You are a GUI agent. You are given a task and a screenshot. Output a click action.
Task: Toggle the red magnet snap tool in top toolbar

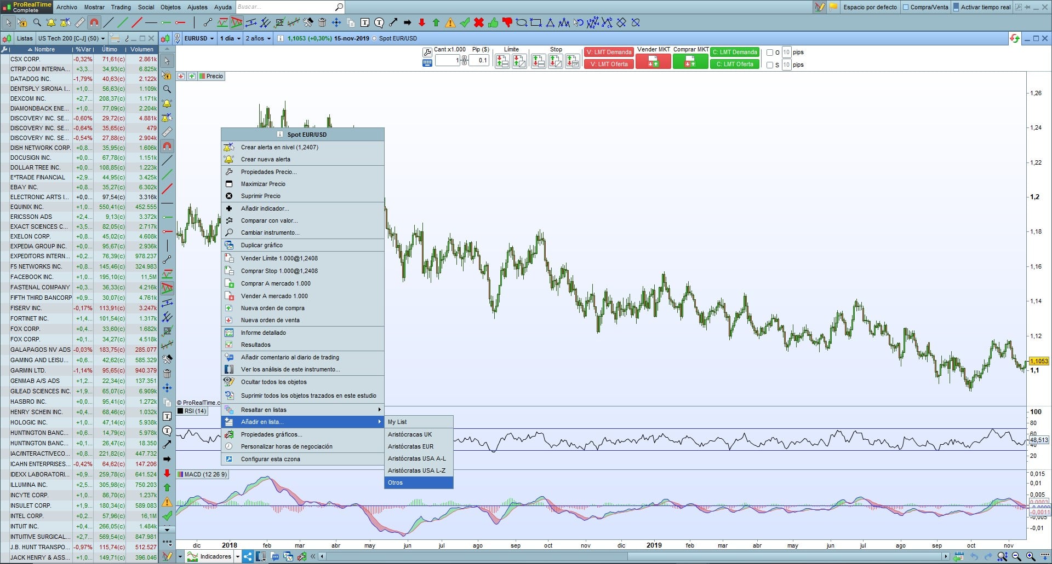[94, 22]
